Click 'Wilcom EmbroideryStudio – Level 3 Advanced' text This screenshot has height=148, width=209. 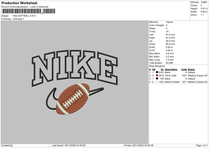point(25,7)
